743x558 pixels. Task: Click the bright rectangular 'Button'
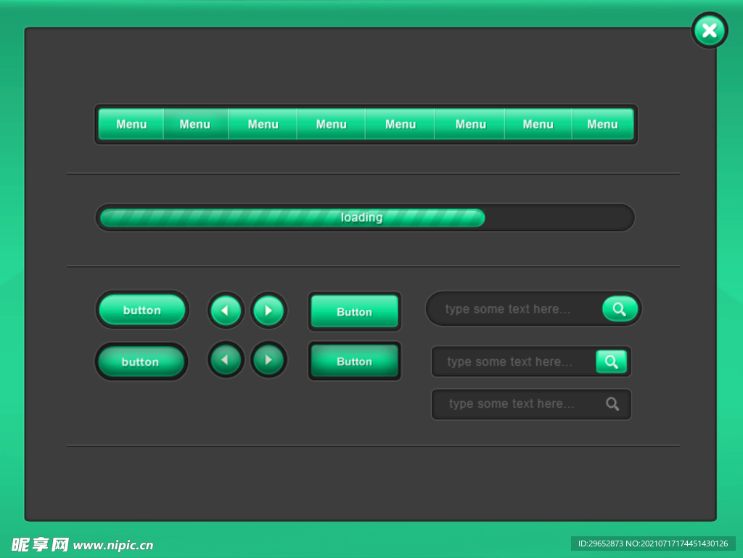coord(354,311)
